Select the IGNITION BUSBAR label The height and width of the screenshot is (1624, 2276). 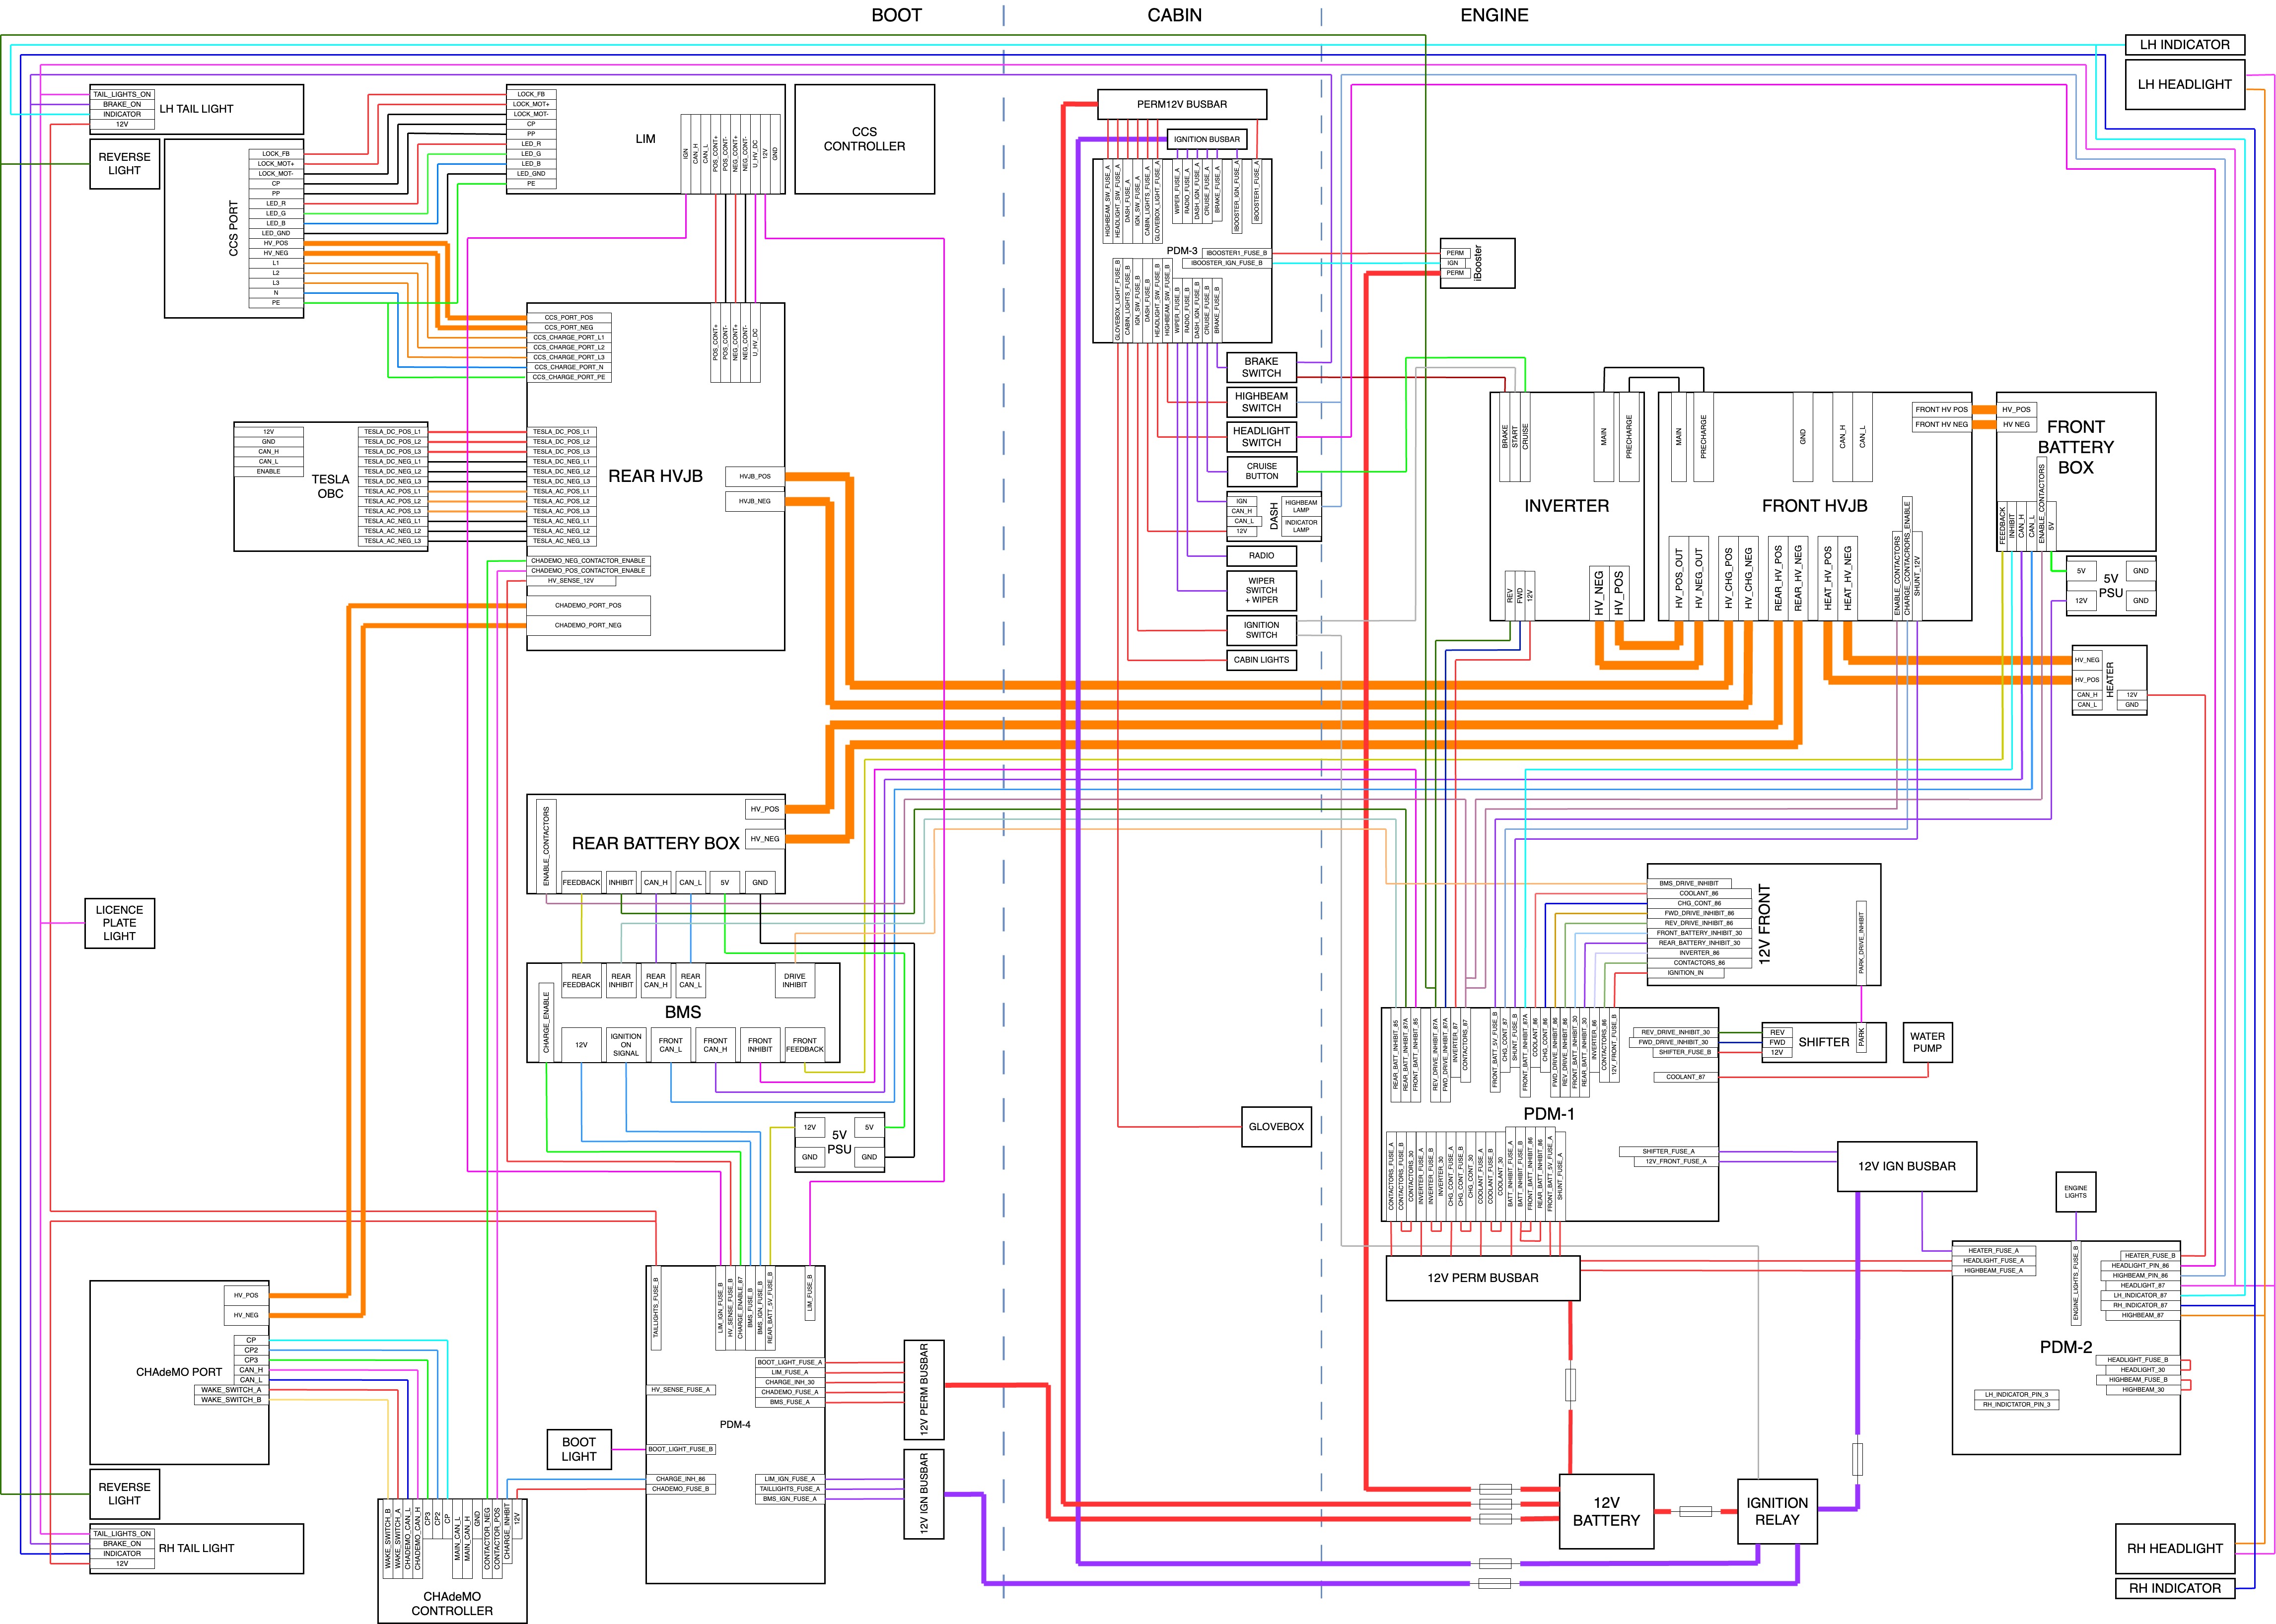coord(1207,140)
